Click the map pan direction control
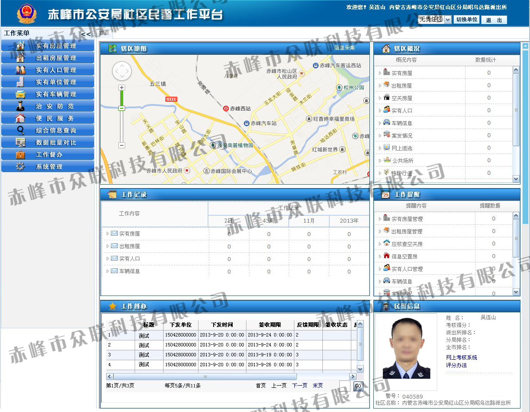 [122, 71]
